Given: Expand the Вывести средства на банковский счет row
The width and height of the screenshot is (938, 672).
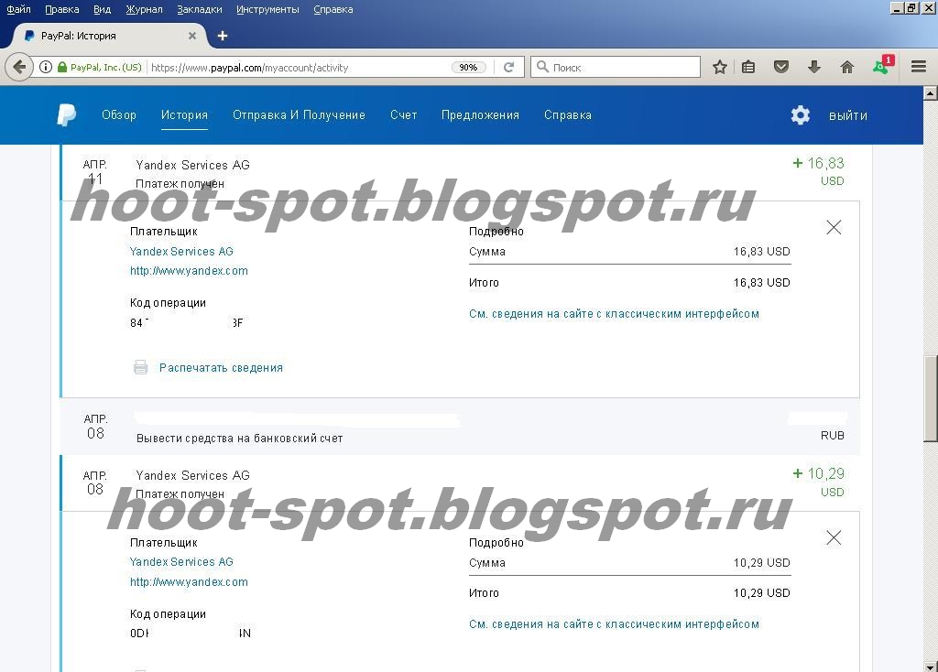Looking at the screenshot, I should pyautogui.click(x=461, y=427).
